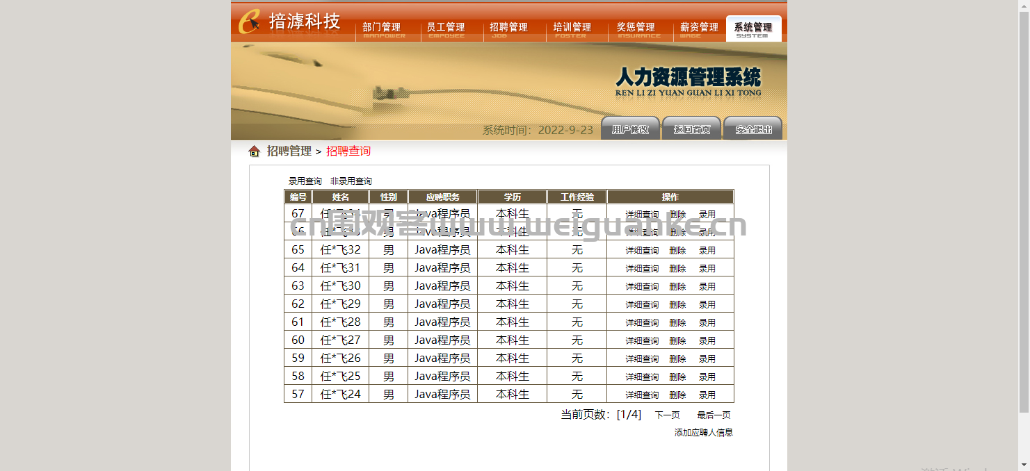Click the 安全退出 button
1030x471 pixels.
753,129
